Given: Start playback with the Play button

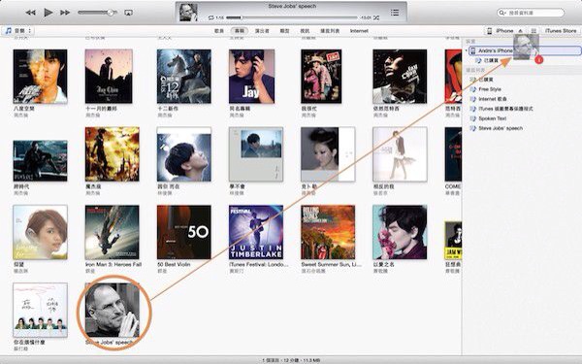Looking at the screenshot, I should [x=48, y=13].
